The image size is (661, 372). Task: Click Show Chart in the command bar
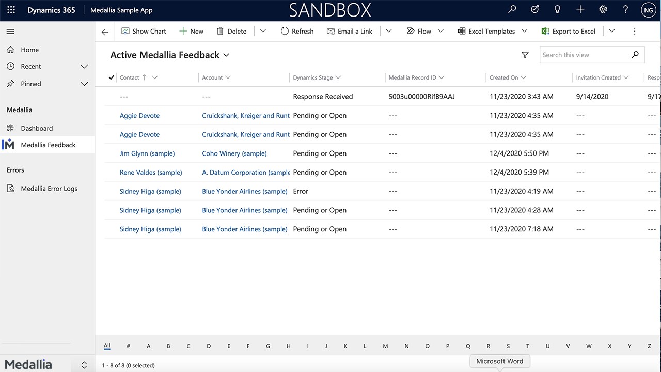point(144,31)
